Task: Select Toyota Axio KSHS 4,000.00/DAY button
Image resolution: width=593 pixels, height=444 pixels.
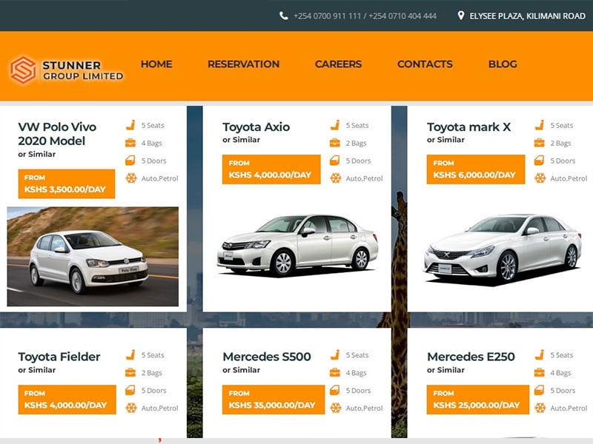Action: 271,169
